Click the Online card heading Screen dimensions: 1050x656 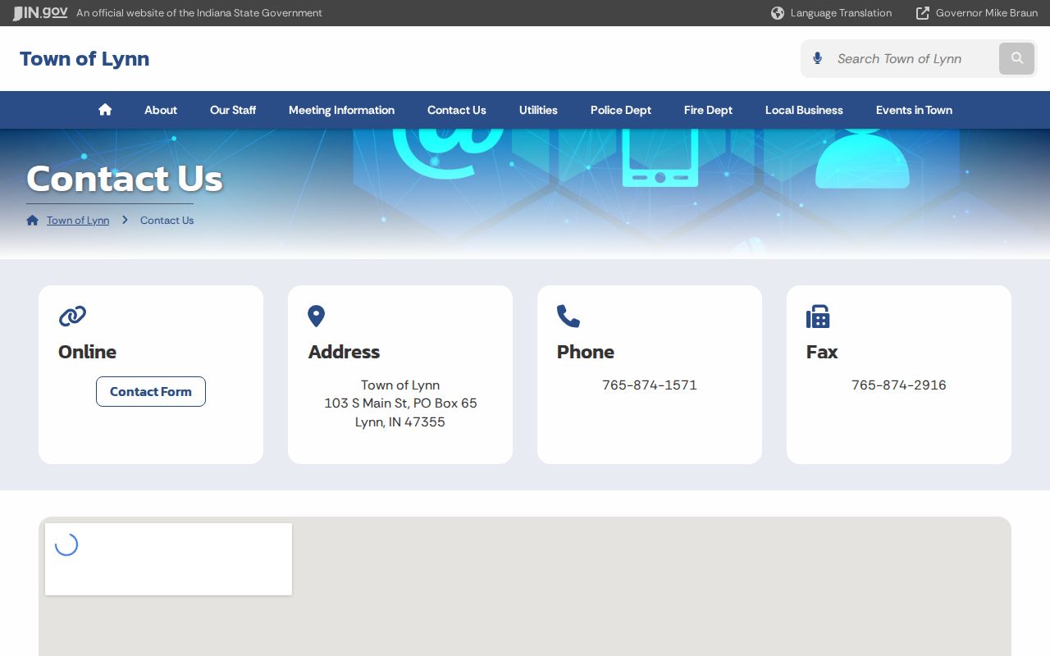87,352
